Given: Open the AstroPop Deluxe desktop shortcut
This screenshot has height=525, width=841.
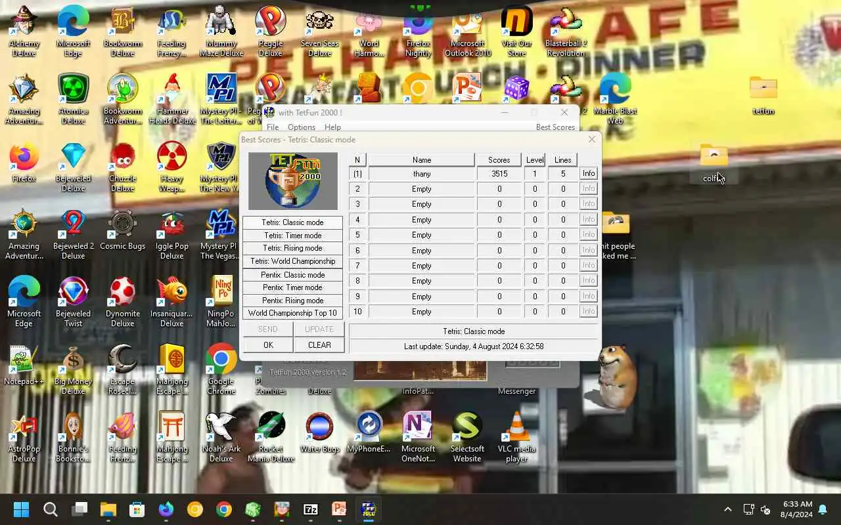Looking at the screenshot, I should [24, 437].
